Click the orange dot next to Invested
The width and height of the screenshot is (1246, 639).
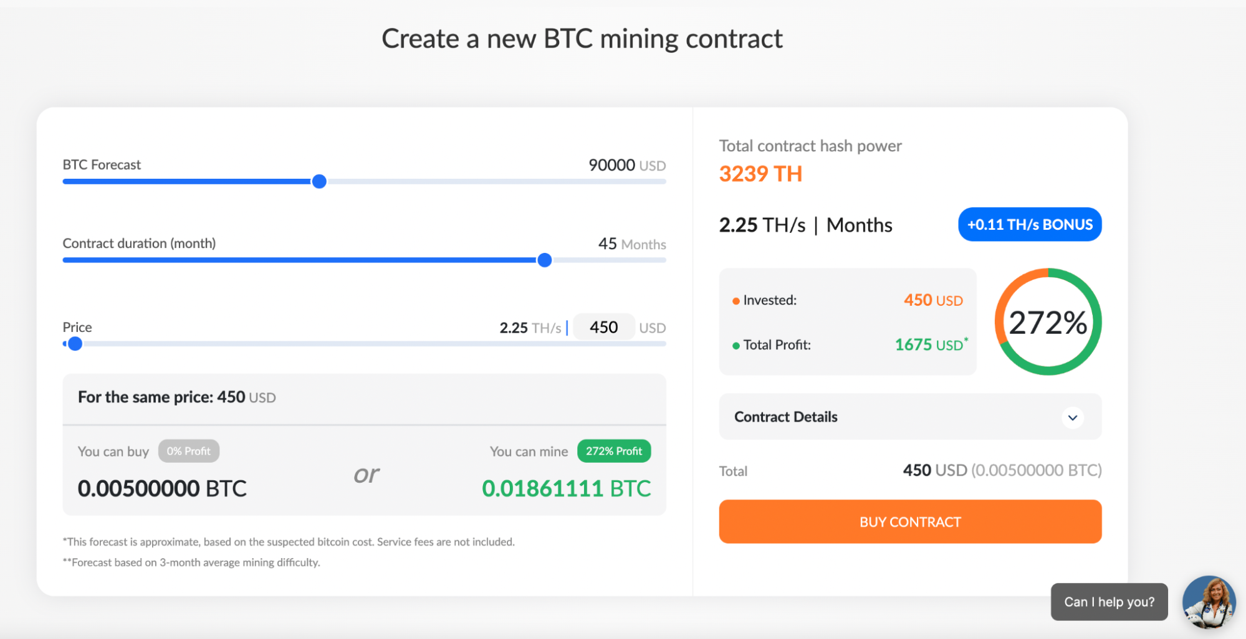click(736, 300)
